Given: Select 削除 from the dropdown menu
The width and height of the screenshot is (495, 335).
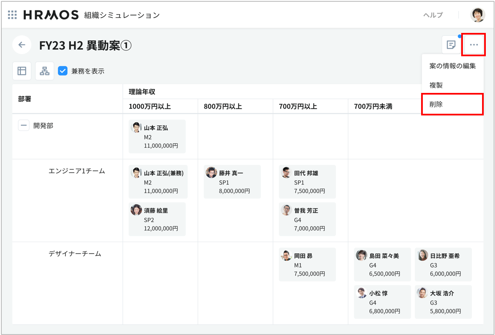Looking at the screenshot, I should (x=436, y=104).
